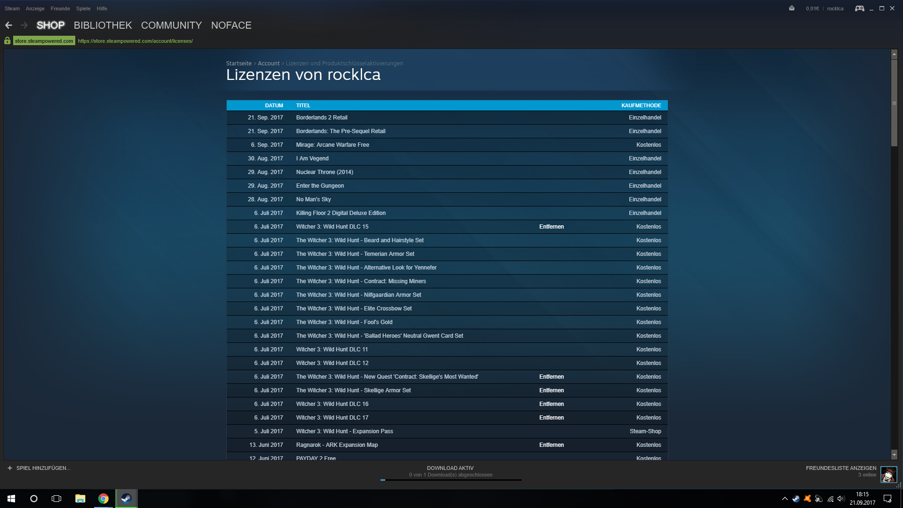Select Witcher 3: Wild Hunt - Expansion Pass
903x508 pixels.
coord(344,431)
